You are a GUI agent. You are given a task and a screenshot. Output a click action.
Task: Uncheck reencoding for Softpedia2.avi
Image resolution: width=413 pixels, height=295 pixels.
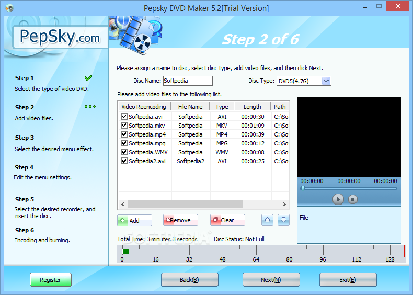[124, 161]
